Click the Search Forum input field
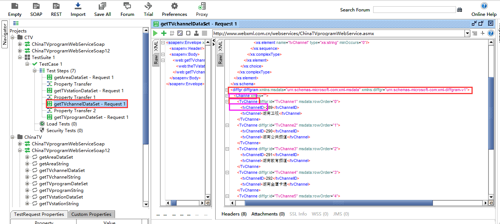Image resolution: width=500 pixels, height=224 pixels. tap(413, 10)
